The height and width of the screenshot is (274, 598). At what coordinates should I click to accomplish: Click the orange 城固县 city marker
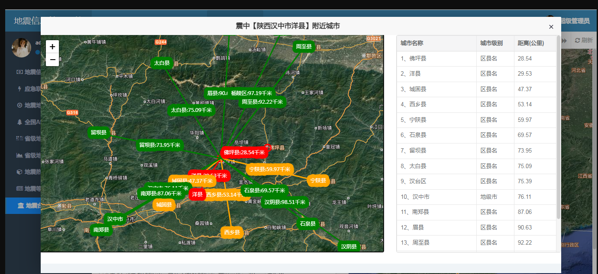164,204
